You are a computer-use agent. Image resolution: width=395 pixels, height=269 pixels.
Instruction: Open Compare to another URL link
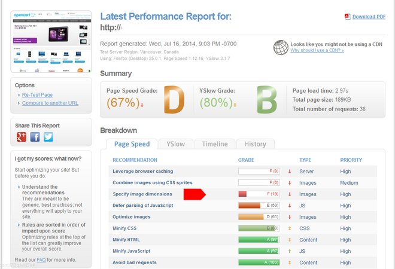[x=50, y=103]
